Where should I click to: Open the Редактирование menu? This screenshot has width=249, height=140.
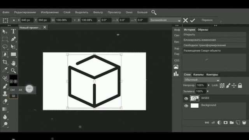[x=25, y=12]
